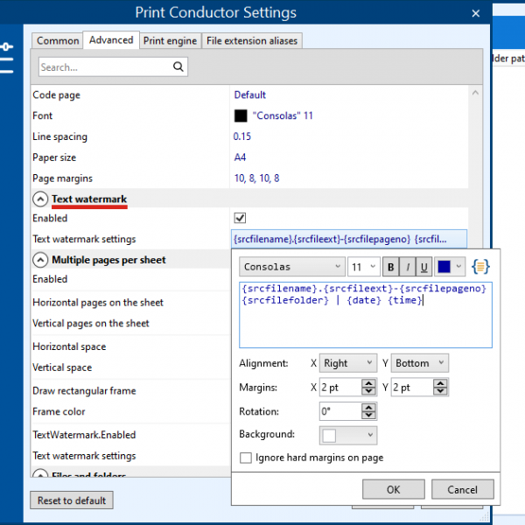
Task: Open the font size 11 dropdown
Action: [363, 267]
